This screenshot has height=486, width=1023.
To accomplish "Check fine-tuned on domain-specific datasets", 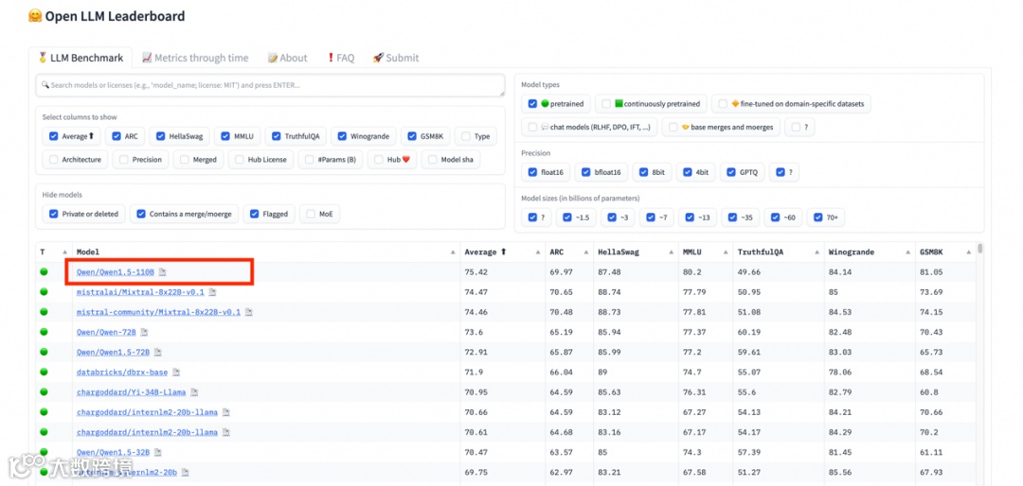I will pos(723,104).
